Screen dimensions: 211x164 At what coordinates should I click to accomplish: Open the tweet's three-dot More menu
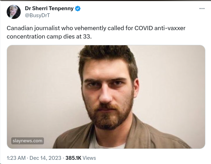pyautogui.click(x=202, y=8)
